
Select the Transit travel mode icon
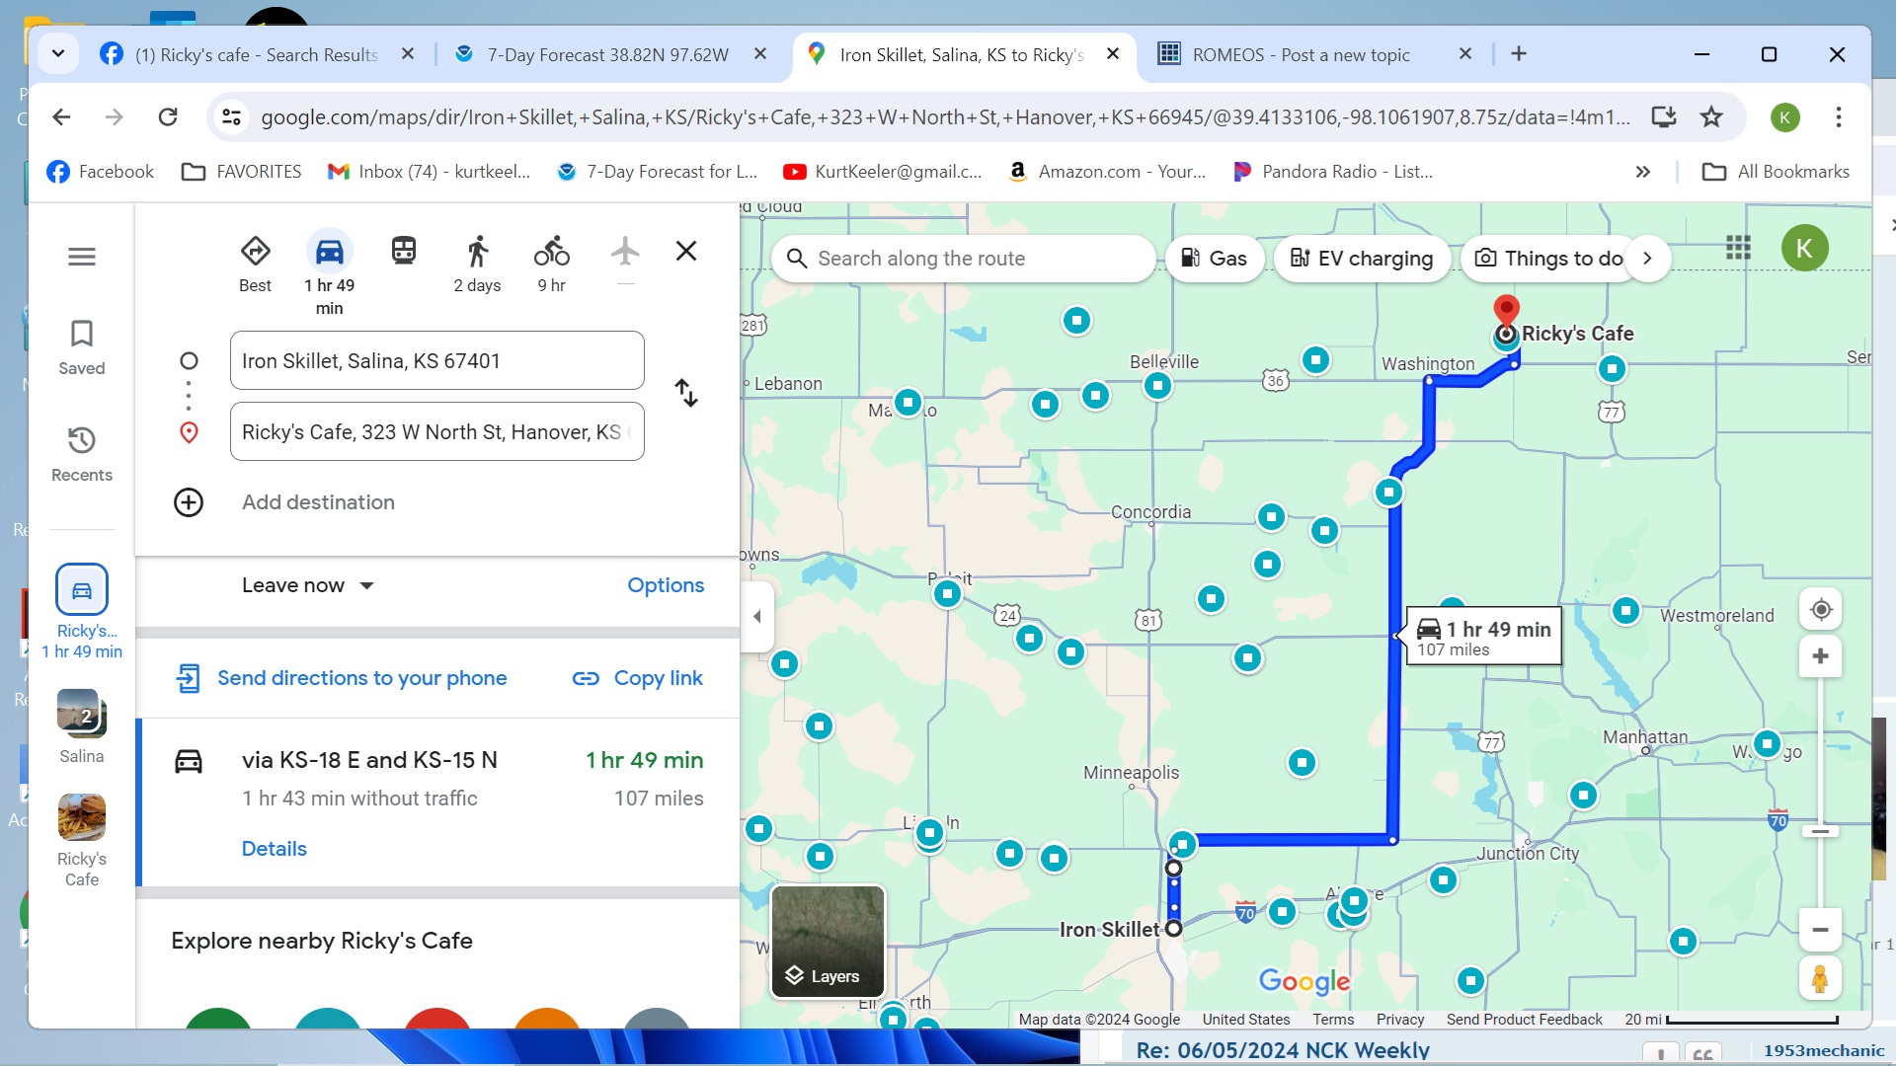(x=404, y=251)
